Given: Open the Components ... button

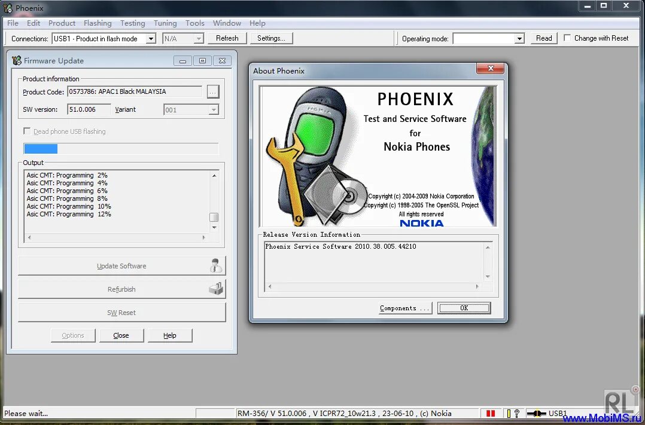Looking at the screenshot, I should (x=405, y=308).
